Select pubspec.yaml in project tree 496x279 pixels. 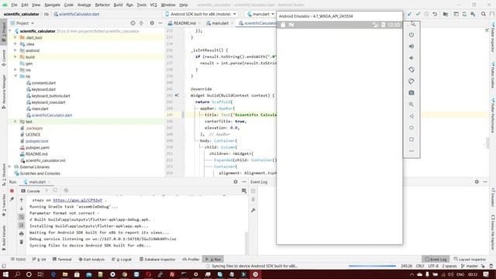(x=37, y=147)
